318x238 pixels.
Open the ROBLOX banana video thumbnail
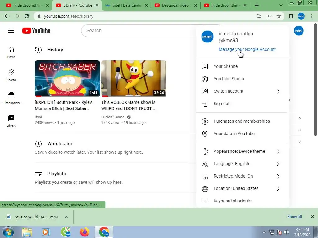pyautogui.click(x=134, y=78)
